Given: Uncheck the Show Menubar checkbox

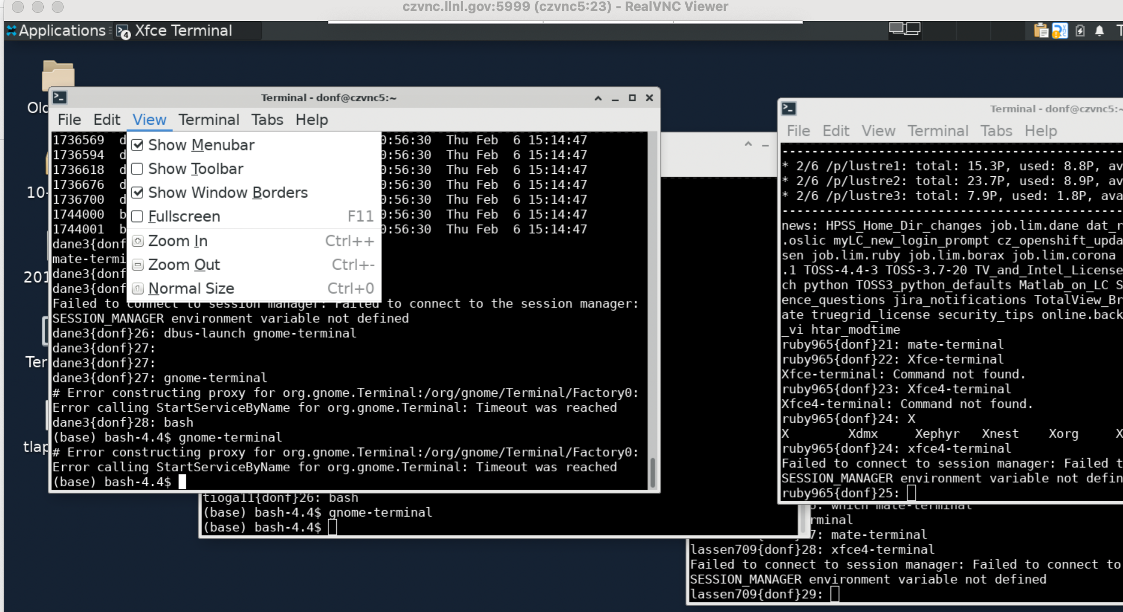Looking at the screenshot, I should (x=138, y=145).
